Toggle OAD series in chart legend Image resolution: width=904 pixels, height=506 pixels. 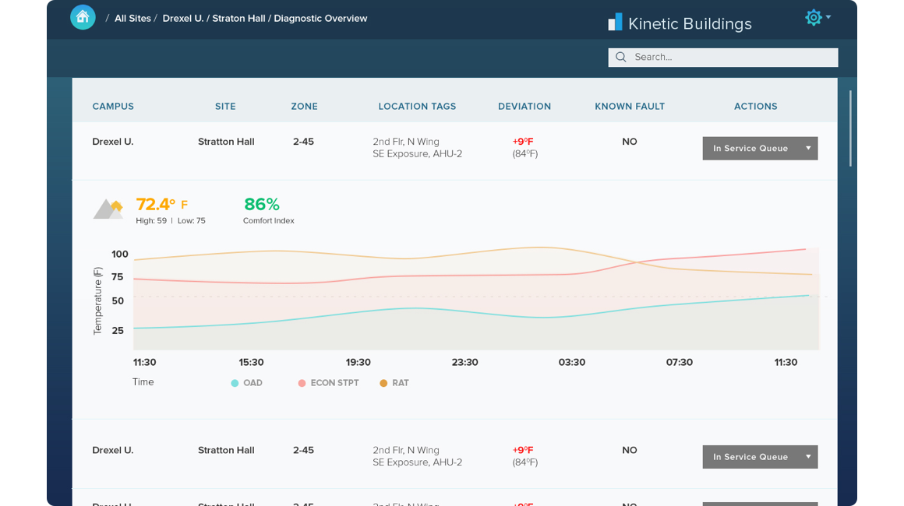tap(247, 383)
